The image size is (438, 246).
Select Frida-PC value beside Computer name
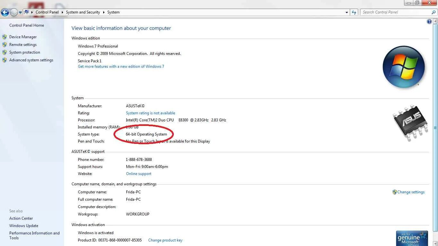[x=133, y=192]
